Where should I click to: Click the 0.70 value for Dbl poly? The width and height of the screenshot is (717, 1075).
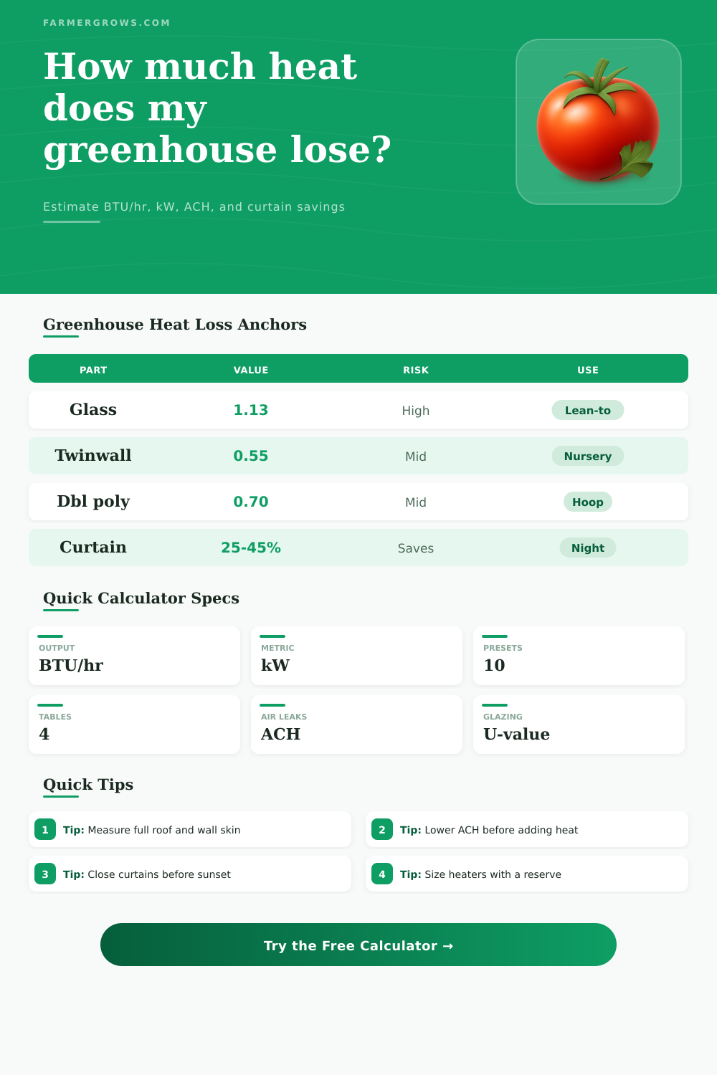click(x=251, y=502)
